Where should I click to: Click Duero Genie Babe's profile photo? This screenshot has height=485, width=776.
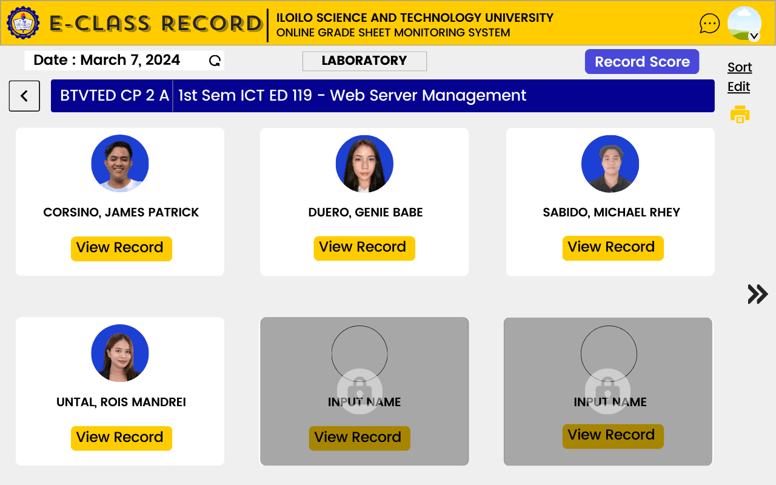[x=364, y=164]
